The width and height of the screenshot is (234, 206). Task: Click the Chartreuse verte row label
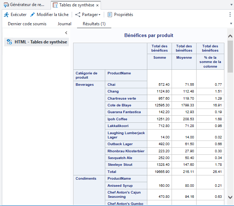click(x=122, y=99)
